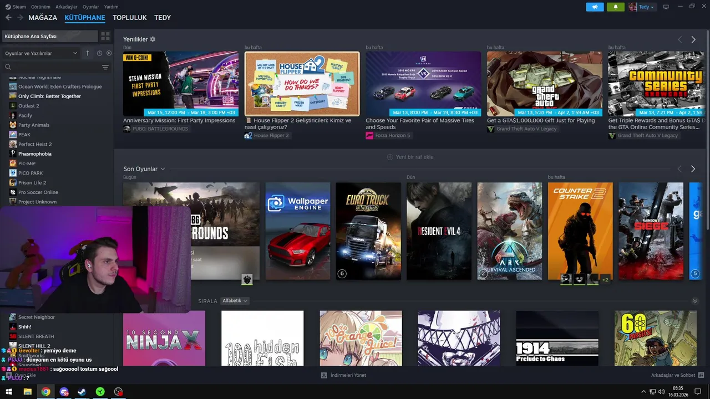Show next Yenilikler news items
710x399 pixels.
[693, 39]
